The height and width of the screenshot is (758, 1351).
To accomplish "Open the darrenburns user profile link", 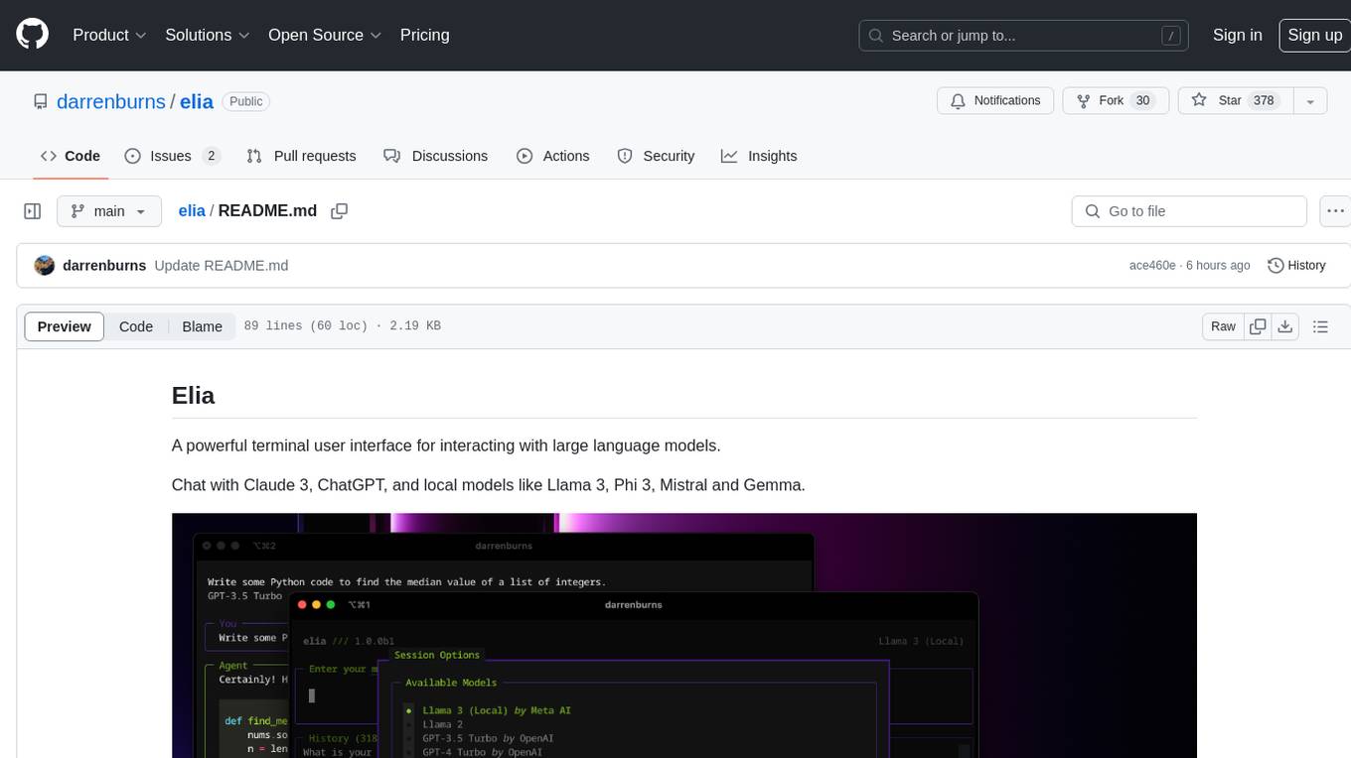I will tap(111, 101).
